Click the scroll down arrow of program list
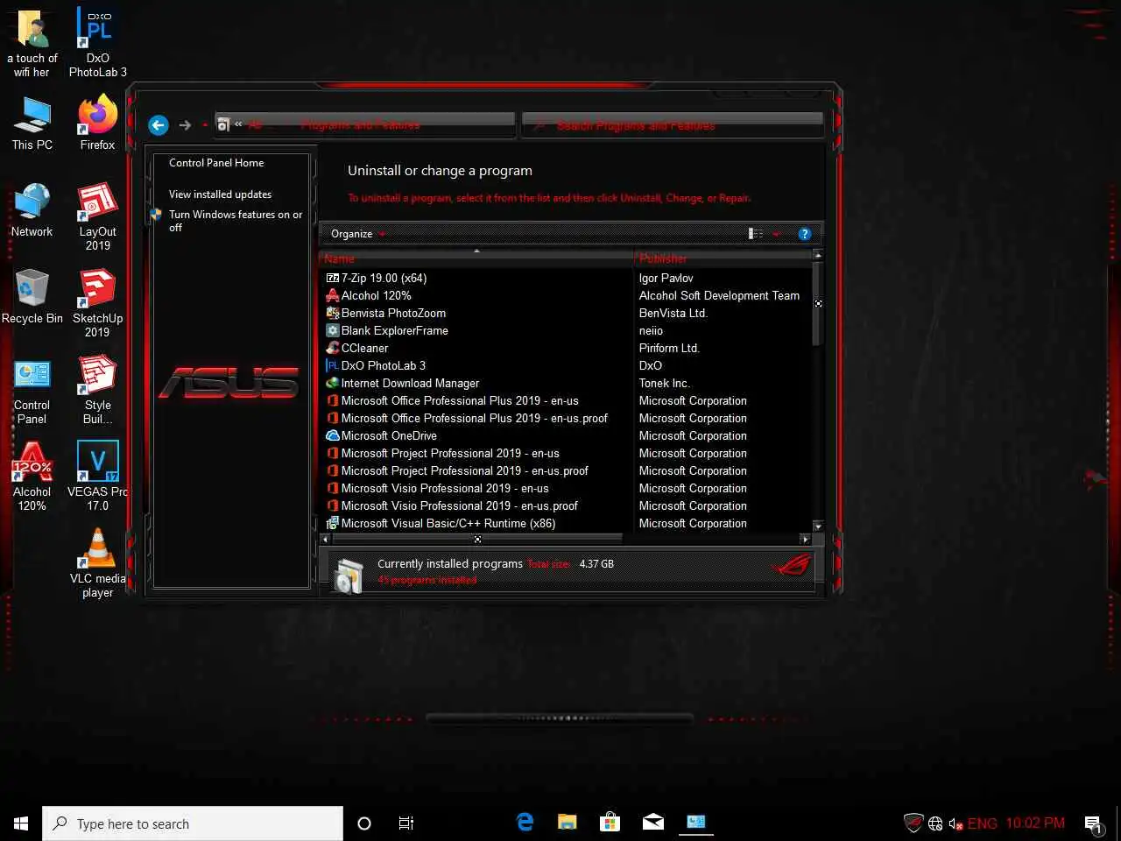The width and height of the screenshot is (1121, 841). coord(817,527)
